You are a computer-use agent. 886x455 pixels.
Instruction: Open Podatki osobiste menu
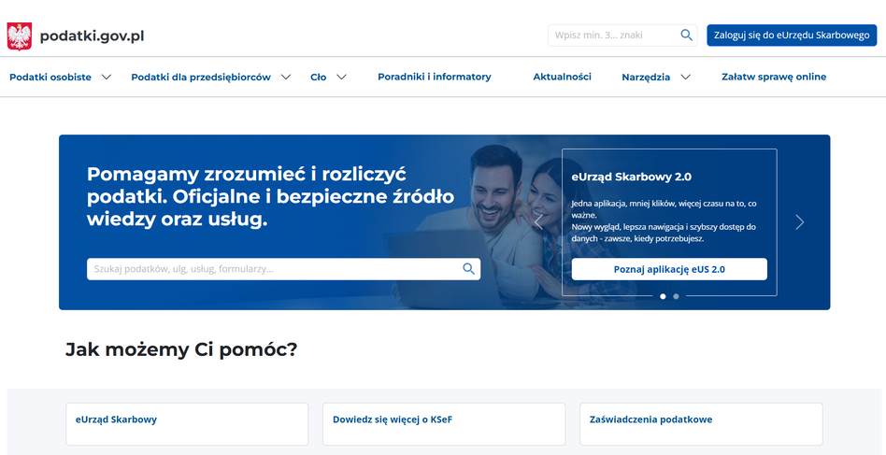pos(50,78)
